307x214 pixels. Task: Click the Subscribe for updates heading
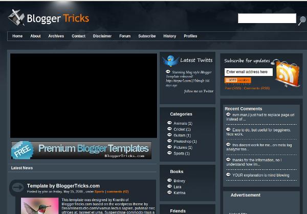pos(247,61)
